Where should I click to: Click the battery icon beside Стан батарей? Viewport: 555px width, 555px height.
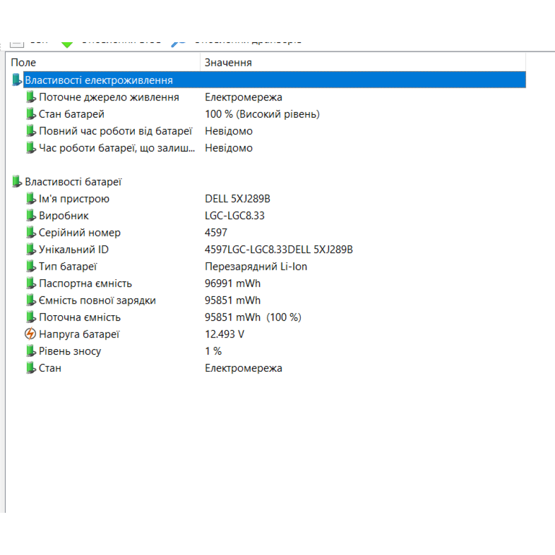pyautogui.click(x=31, y=114)
